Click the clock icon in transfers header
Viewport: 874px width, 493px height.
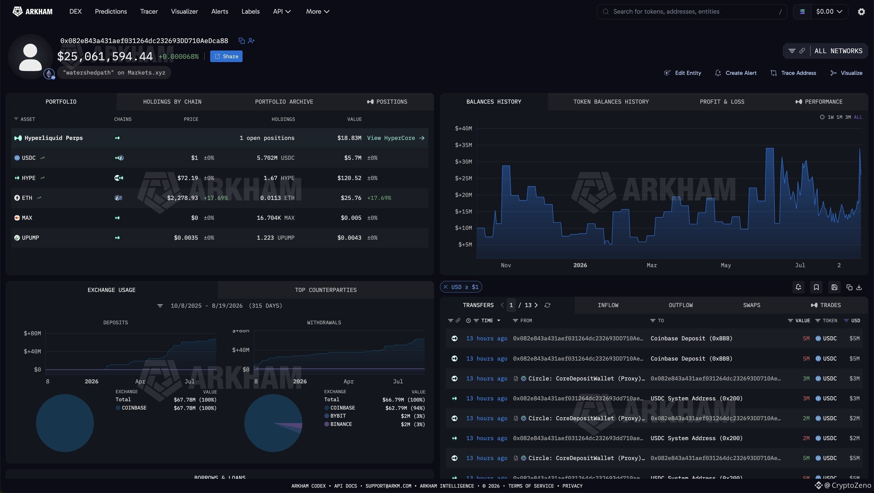469,320
